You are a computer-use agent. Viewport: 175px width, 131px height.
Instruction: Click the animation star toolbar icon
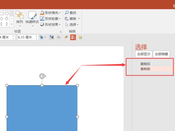42,37
